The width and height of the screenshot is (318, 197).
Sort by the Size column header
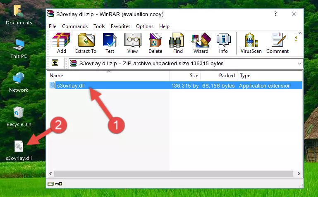tap(185, 76)
